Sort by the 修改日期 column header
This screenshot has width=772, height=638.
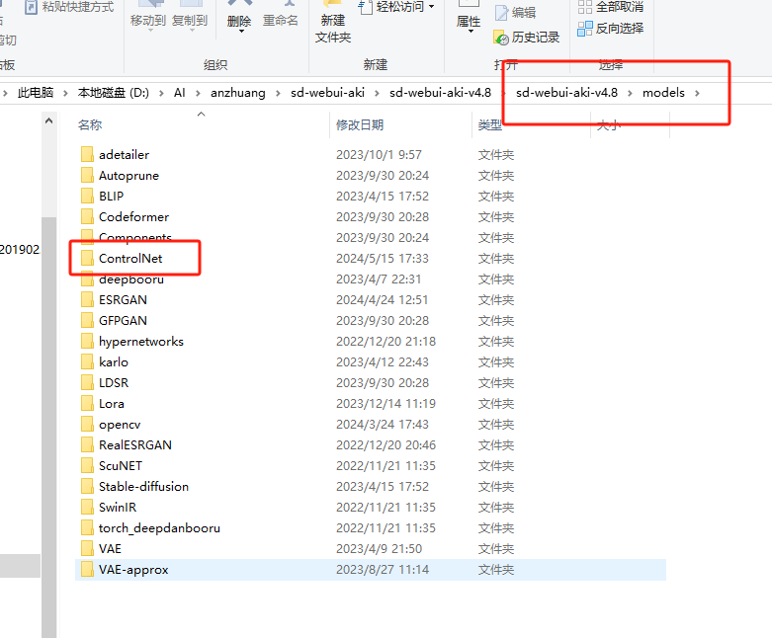click(360, 125)
